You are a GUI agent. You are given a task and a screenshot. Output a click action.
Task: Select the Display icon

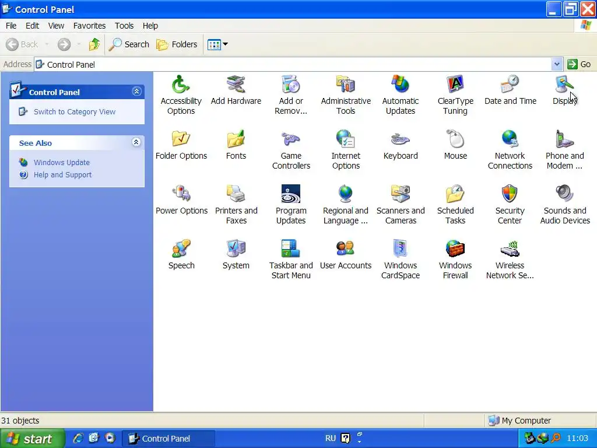[x=564, y=84]
